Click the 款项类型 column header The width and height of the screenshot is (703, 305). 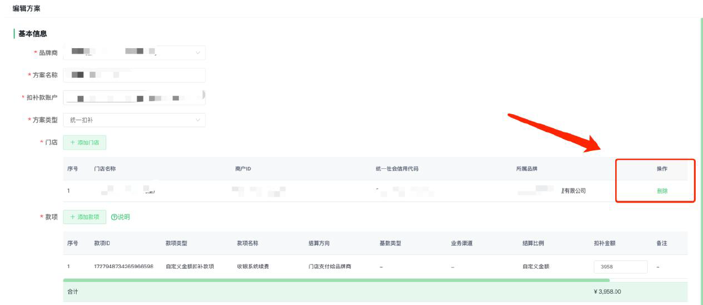(176, 243)
